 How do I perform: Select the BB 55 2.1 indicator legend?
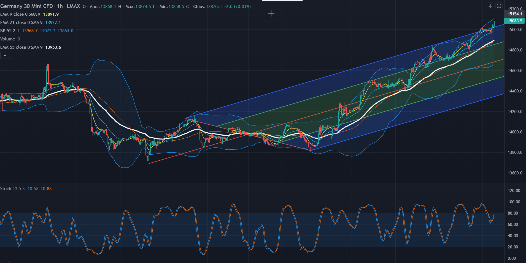[x=10, y=31]
